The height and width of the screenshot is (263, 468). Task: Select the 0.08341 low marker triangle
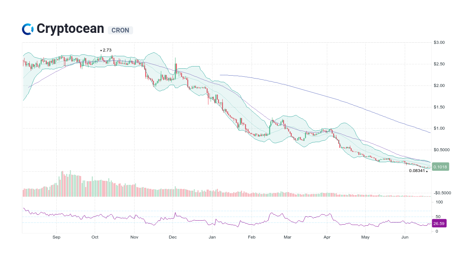427,171
